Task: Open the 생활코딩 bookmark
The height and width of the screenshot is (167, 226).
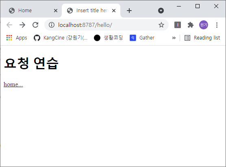Action: [x=109, y=38]
